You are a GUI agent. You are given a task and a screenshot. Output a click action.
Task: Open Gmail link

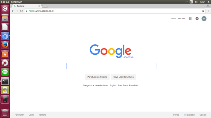point(173,19)
